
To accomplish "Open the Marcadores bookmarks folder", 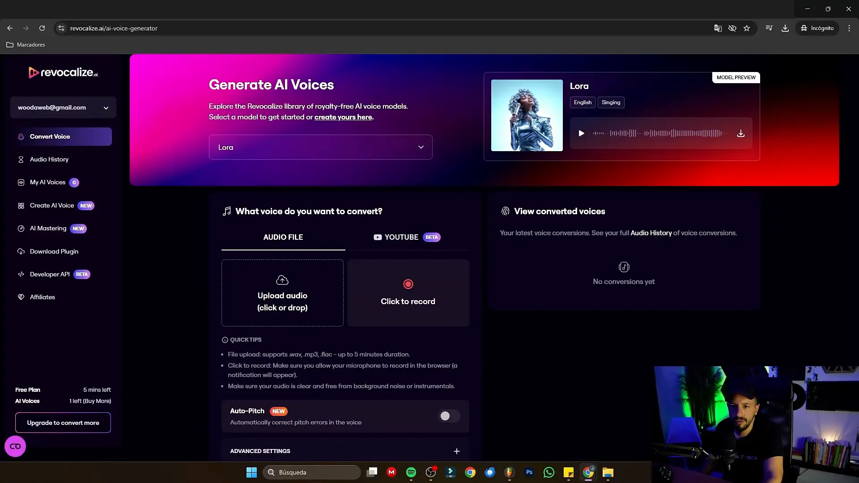I will pyautogui.click(x=26, y=45).
